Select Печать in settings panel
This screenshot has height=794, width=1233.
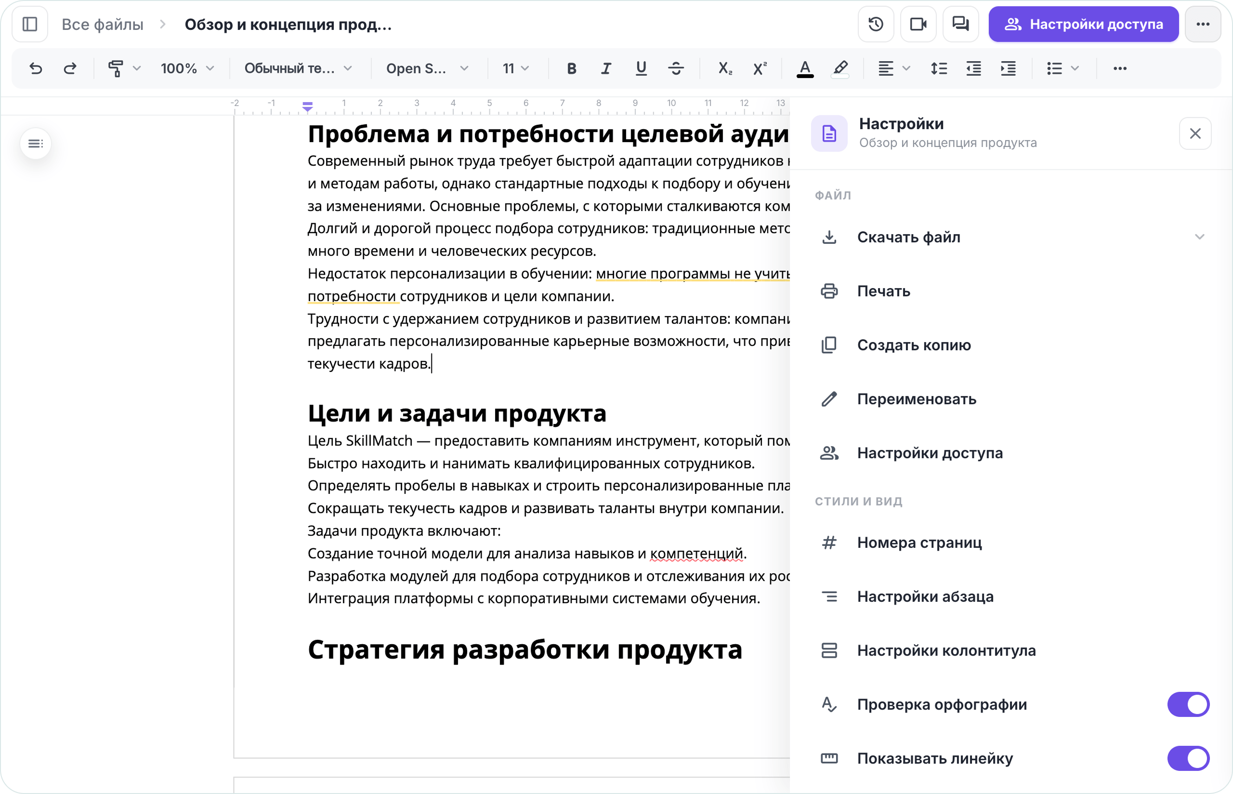coord(1011,291)
